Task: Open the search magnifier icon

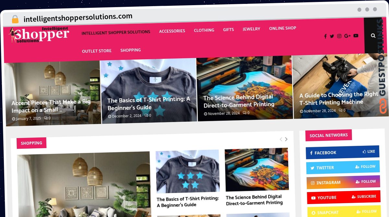Action: pyautogui.click(x=373, y=36)
